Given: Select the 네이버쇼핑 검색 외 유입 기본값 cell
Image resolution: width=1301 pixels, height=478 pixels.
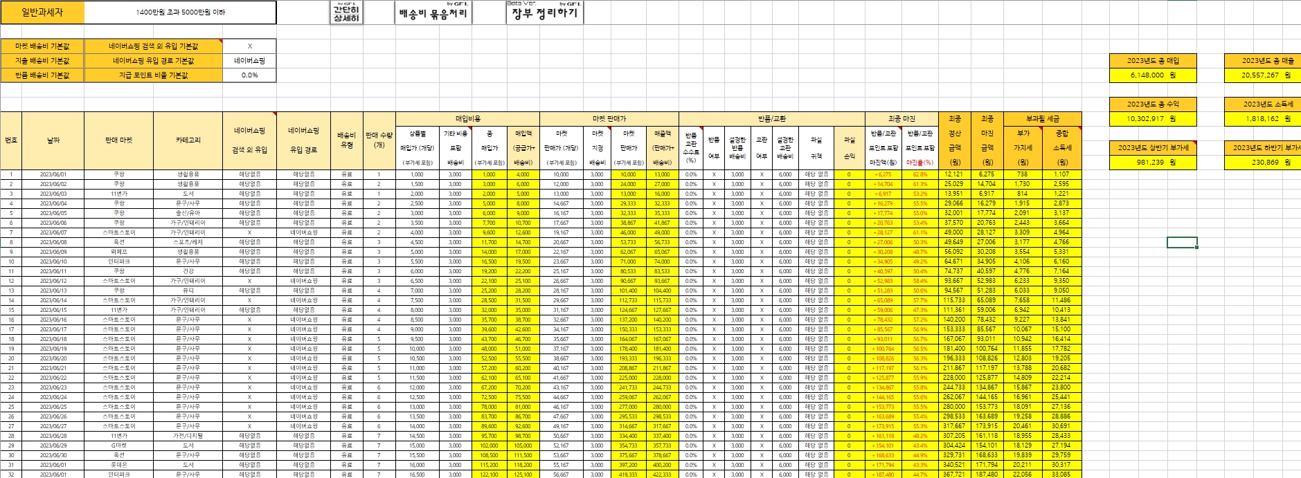Looking at the screenshot, I should 153,46.
